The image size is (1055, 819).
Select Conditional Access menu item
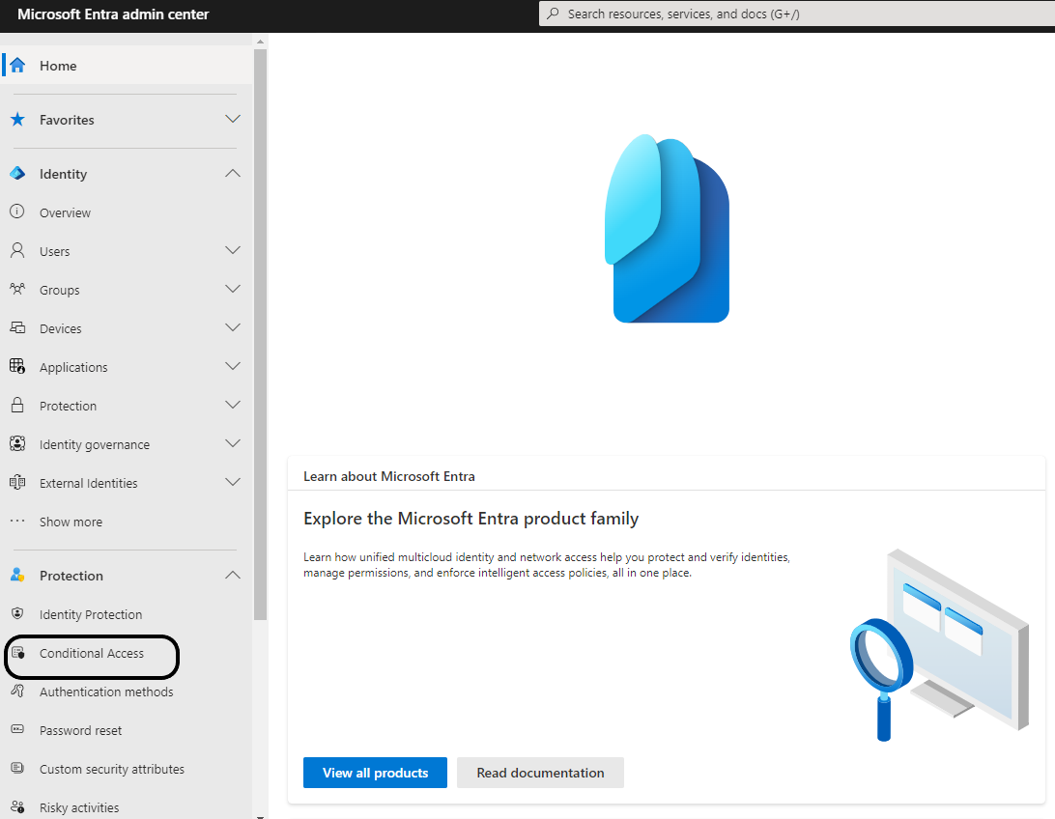[127, 653]
